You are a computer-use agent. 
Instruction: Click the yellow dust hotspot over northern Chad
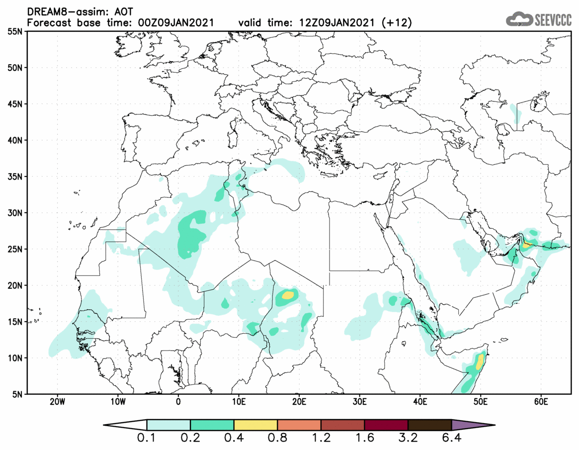pyautogui.click(x=288, y=295)
